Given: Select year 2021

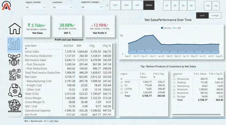Looking at the screenshot, I should [138, 5].
